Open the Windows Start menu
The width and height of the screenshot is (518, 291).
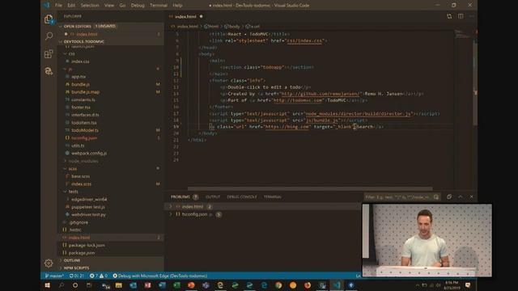(47, 285)
